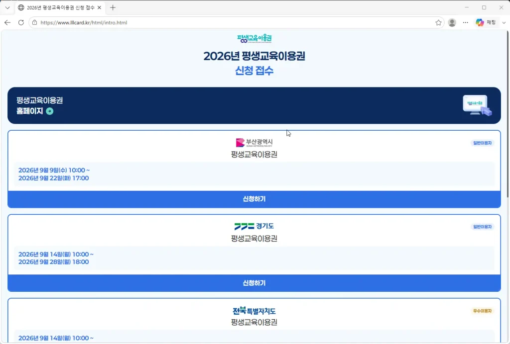This screenshot has height=344, width=510.
Task: Open a new tab with plus button
Action: (113, 7)
